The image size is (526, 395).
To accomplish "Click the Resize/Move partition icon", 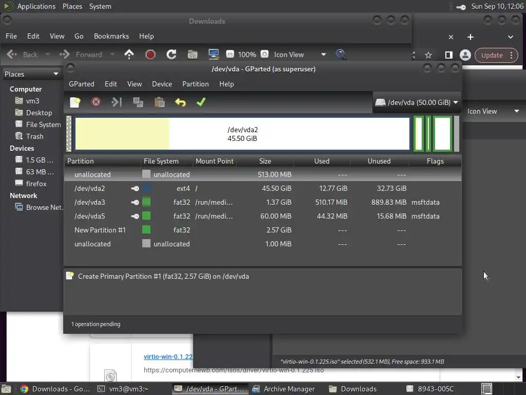I will [x=117, y=102].
